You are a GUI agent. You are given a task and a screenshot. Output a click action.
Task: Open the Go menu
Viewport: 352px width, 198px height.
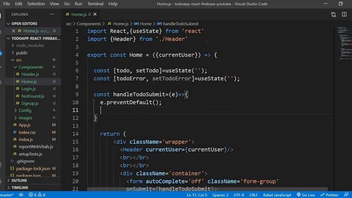pyautogui.click(x=67, y=4)
